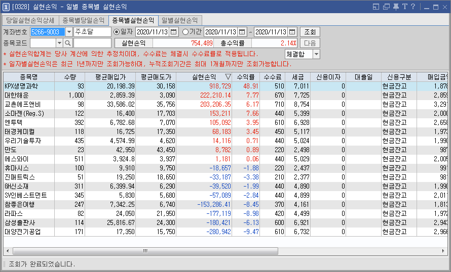Click the 기간 end date field
The height and width of the screenshot is (272, 451).
point(271,32)
